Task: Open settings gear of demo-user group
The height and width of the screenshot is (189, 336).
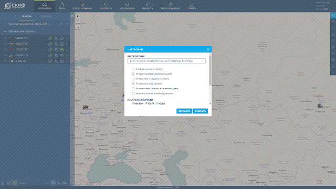Action: (x=61, y=24)
